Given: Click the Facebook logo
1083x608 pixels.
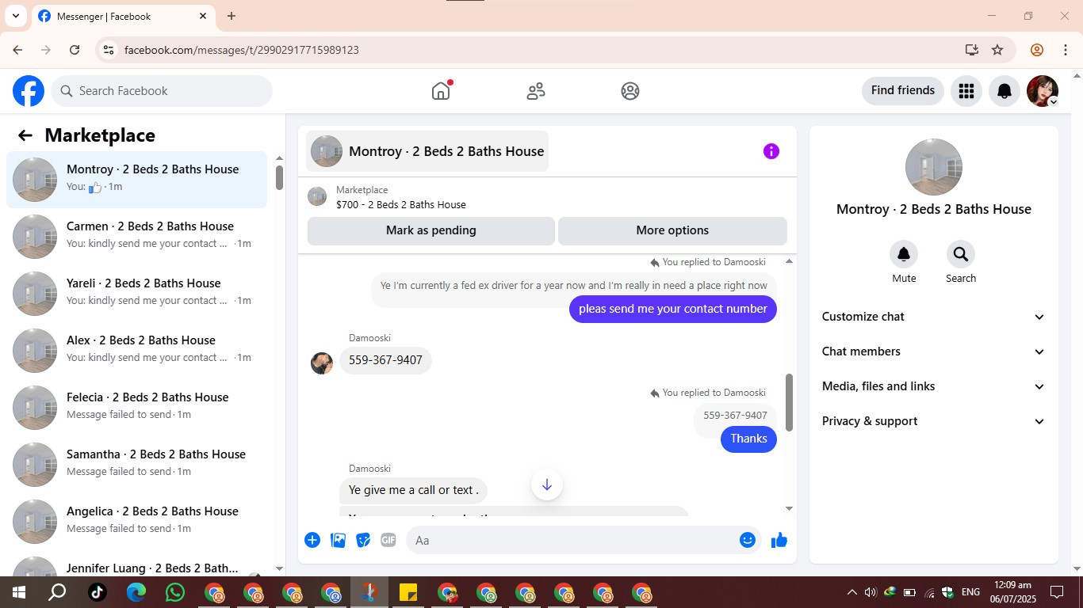Looking at the screenshot, I should point(29,91).
